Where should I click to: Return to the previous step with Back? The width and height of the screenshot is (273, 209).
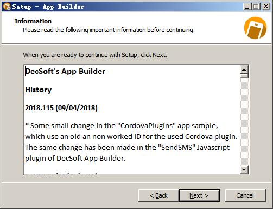pos(158,195)
